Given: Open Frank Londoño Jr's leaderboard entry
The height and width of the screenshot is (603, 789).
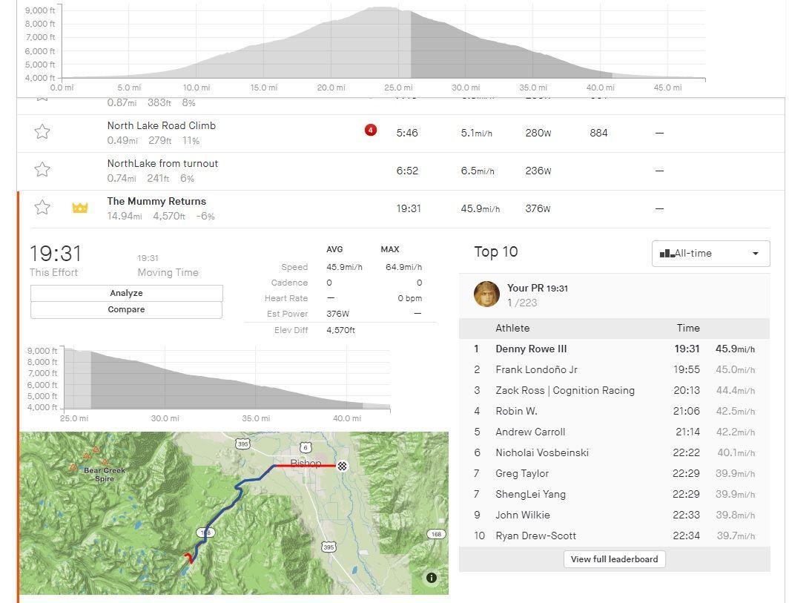Looking at the screenshot, I should (536, 369).
